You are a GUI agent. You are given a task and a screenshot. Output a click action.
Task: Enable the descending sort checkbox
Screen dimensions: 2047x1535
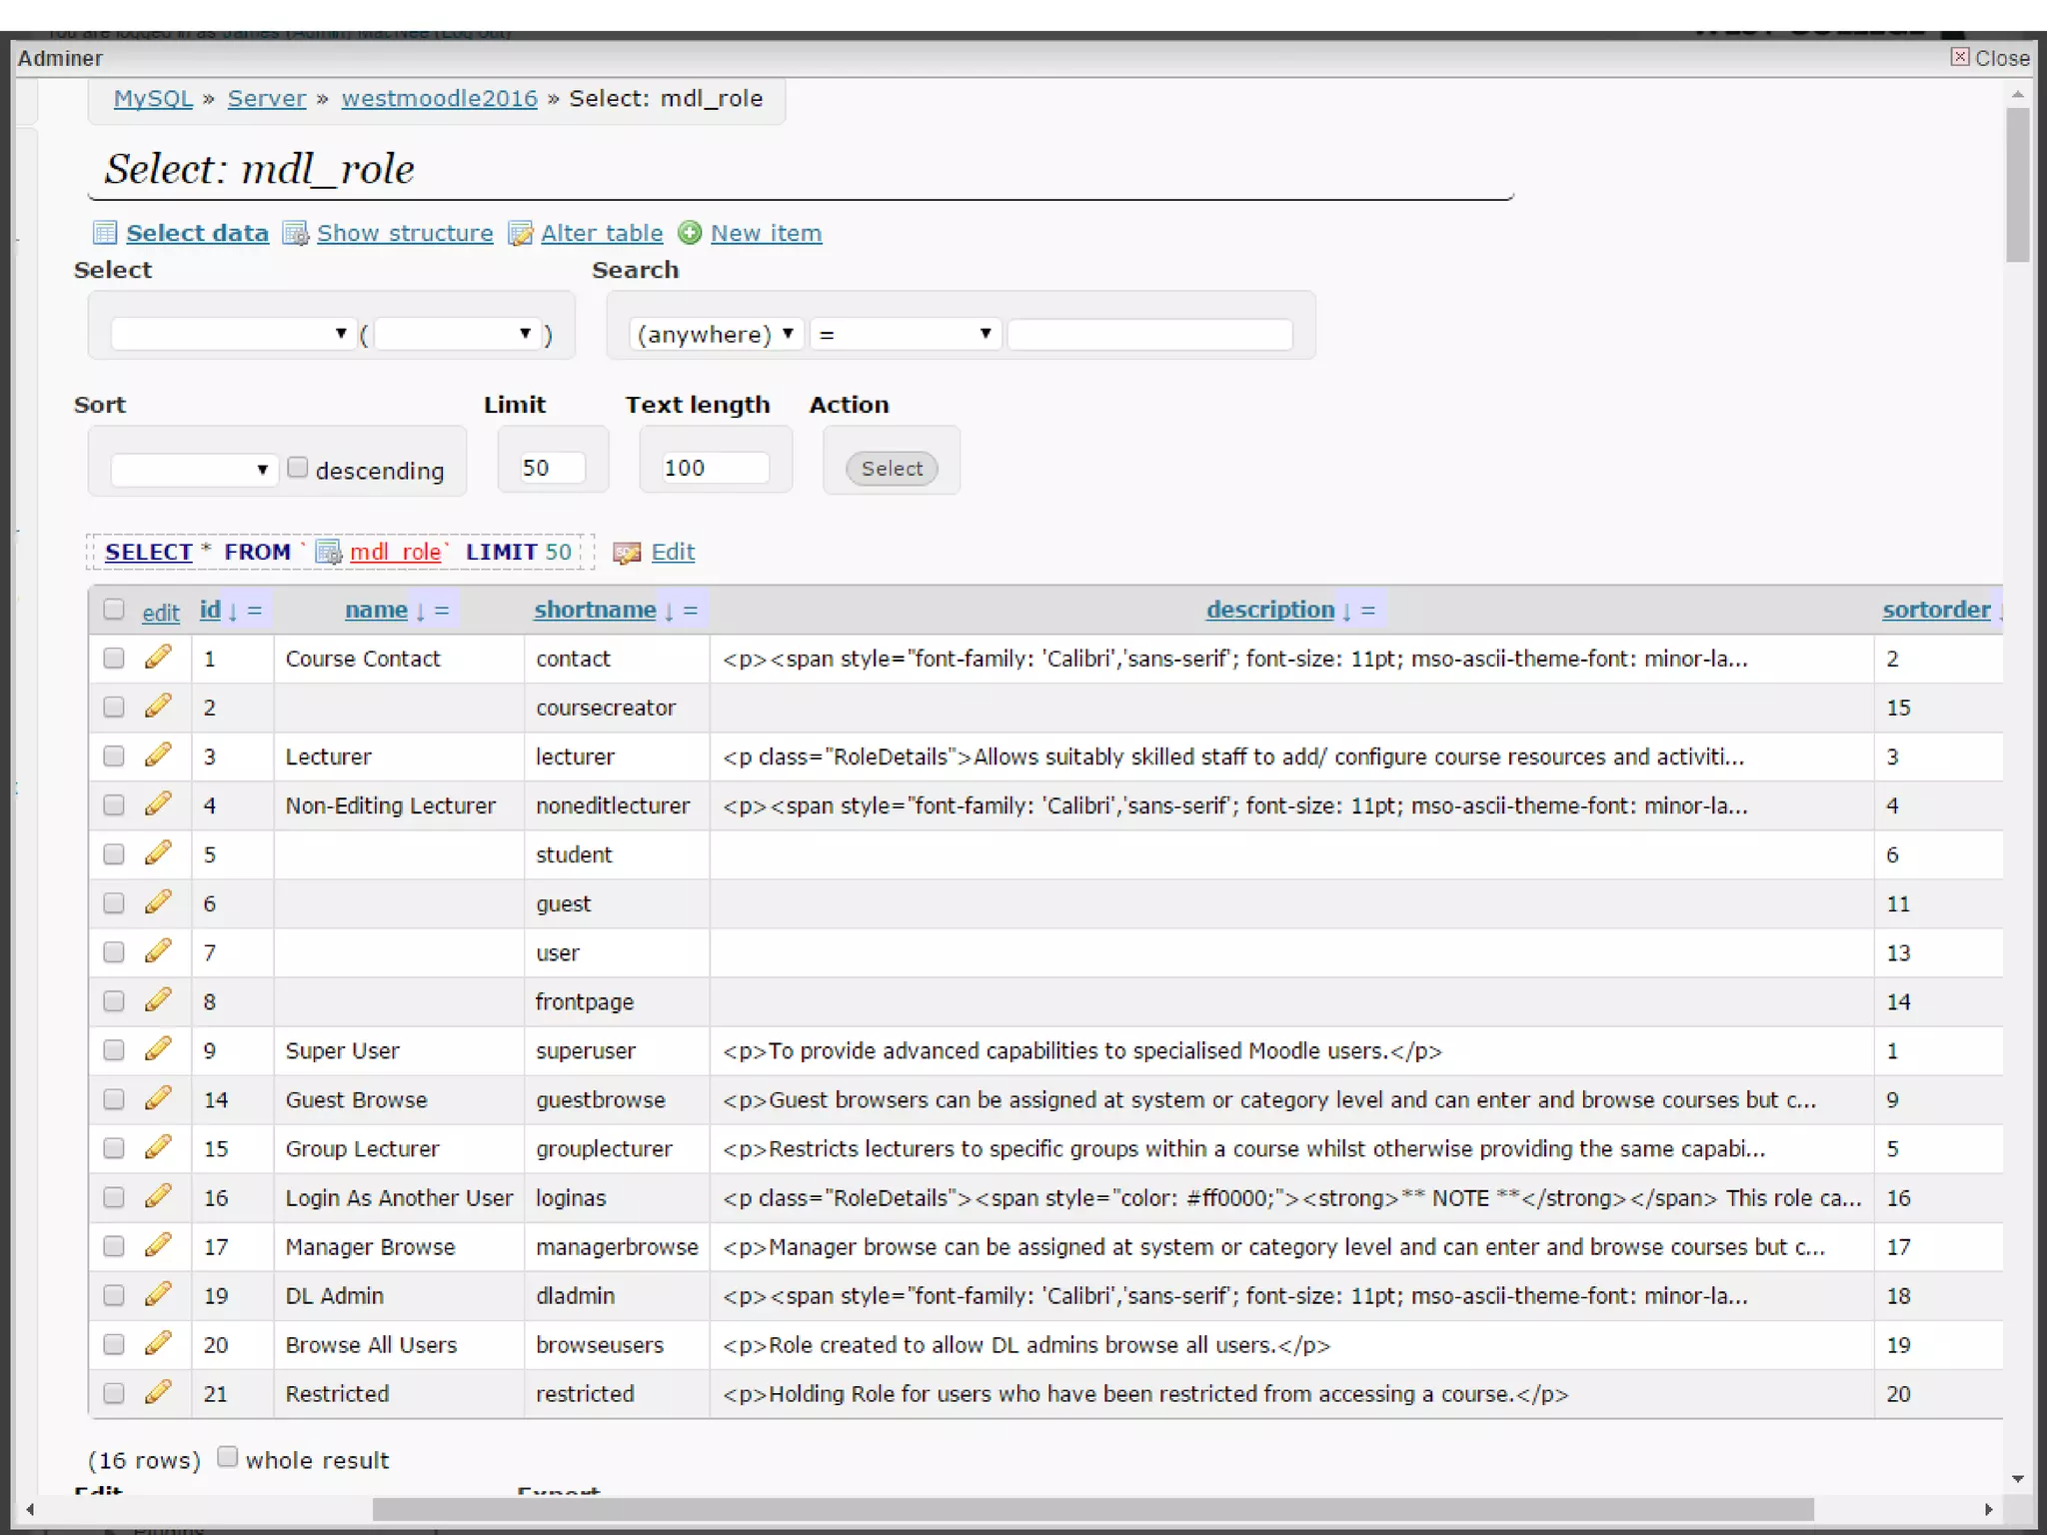(297, 467)
